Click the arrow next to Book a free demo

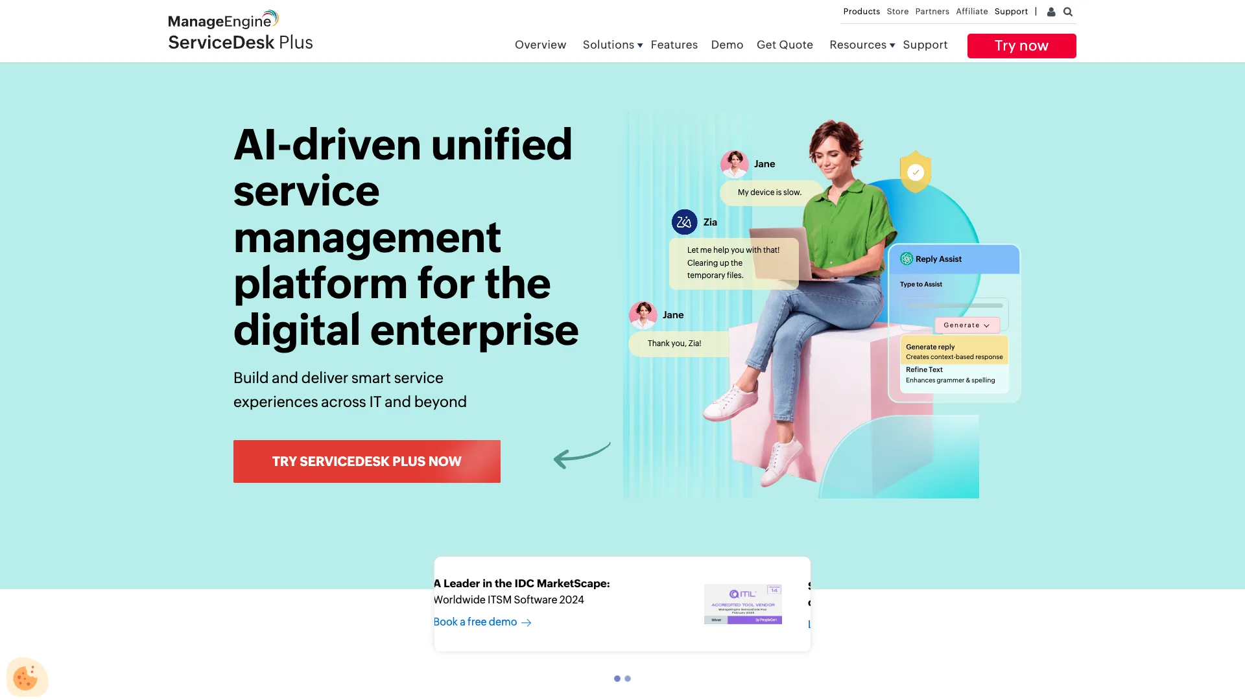coord(527,622)
